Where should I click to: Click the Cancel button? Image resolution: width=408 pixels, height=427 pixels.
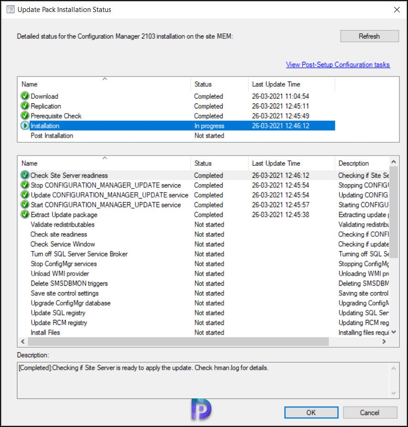[370, 413]
